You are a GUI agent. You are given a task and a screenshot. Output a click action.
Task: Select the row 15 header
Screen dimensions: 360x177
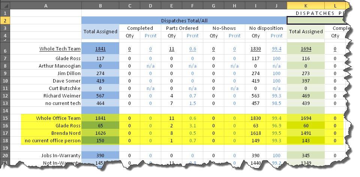(x=6, y=118)
